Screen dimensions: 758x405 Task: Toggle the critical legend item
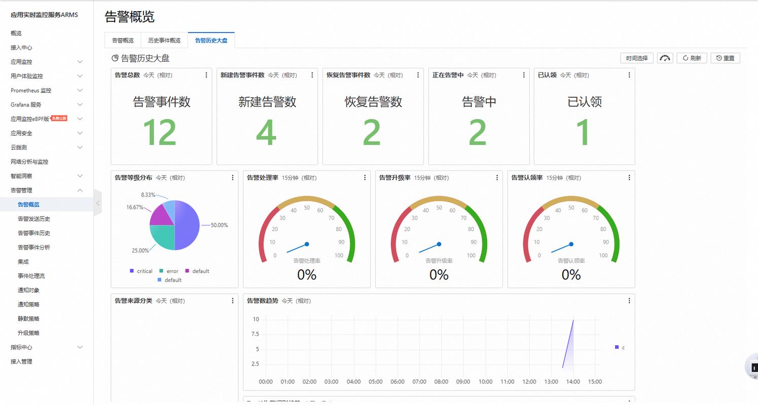click(141, 271)
